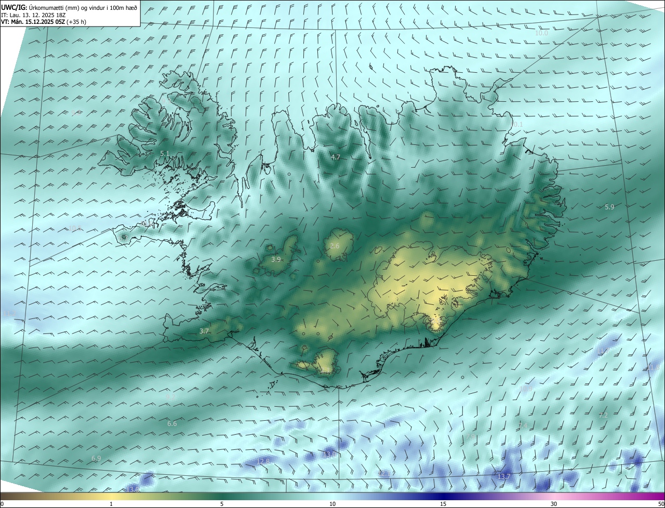Click the 10.5 value west of Iceland
The image size is (665, 508).
tap(75, 228)
